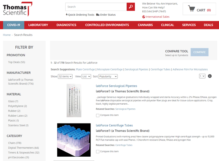Screen dimensions: 219x161
Task: Click the Search Results breadcrumb text
Action: [x=23, y=35]
